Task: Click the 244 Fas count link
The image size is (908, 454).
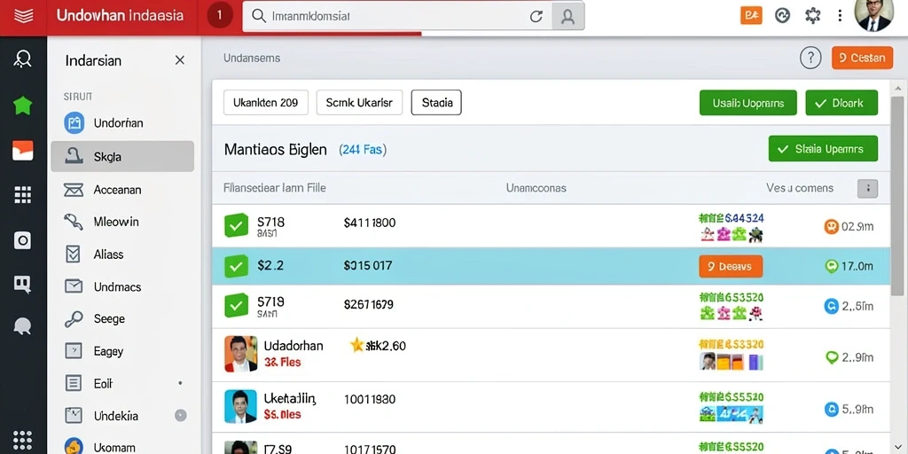Action: tap(363, 149)
